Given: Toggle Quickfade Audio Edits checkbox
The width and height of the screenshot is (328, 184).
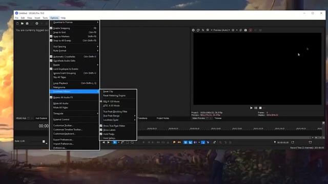Looking at the screenshot, I should tap(51, 61).
